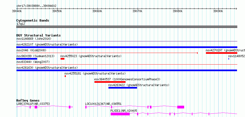Open the nsv4255181 (gnomADStructuralVariants) label

coord(95,73)
